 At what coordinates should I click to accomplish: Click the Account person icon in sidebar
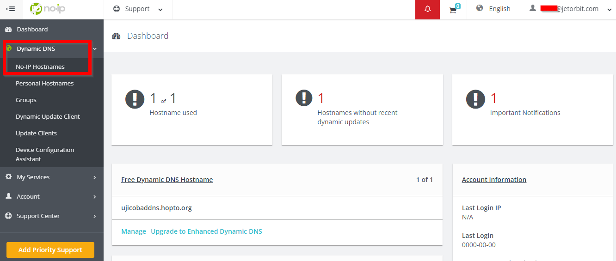(x=8, y=196)
